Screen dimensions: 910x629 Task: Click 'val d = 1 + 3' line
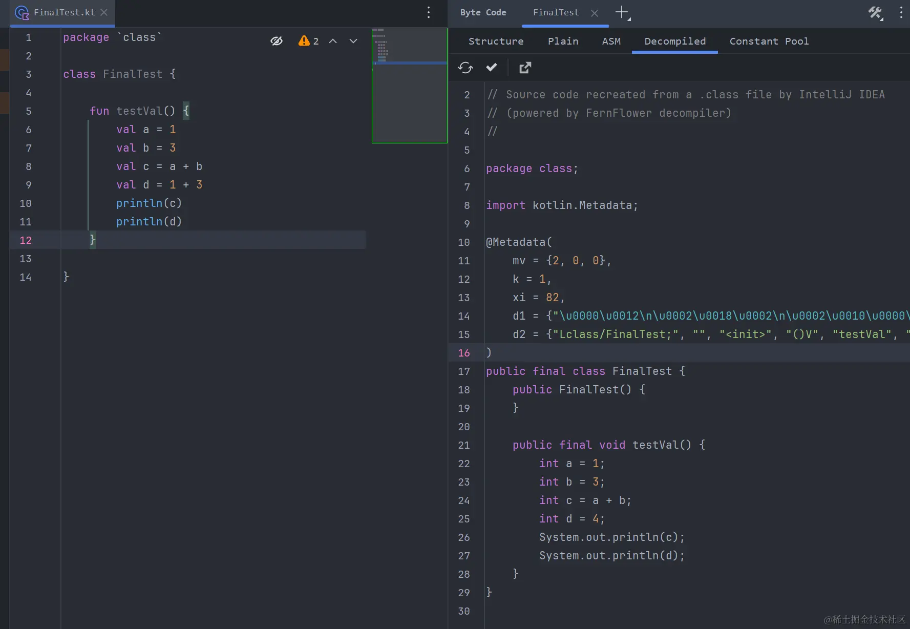point(159,185)
